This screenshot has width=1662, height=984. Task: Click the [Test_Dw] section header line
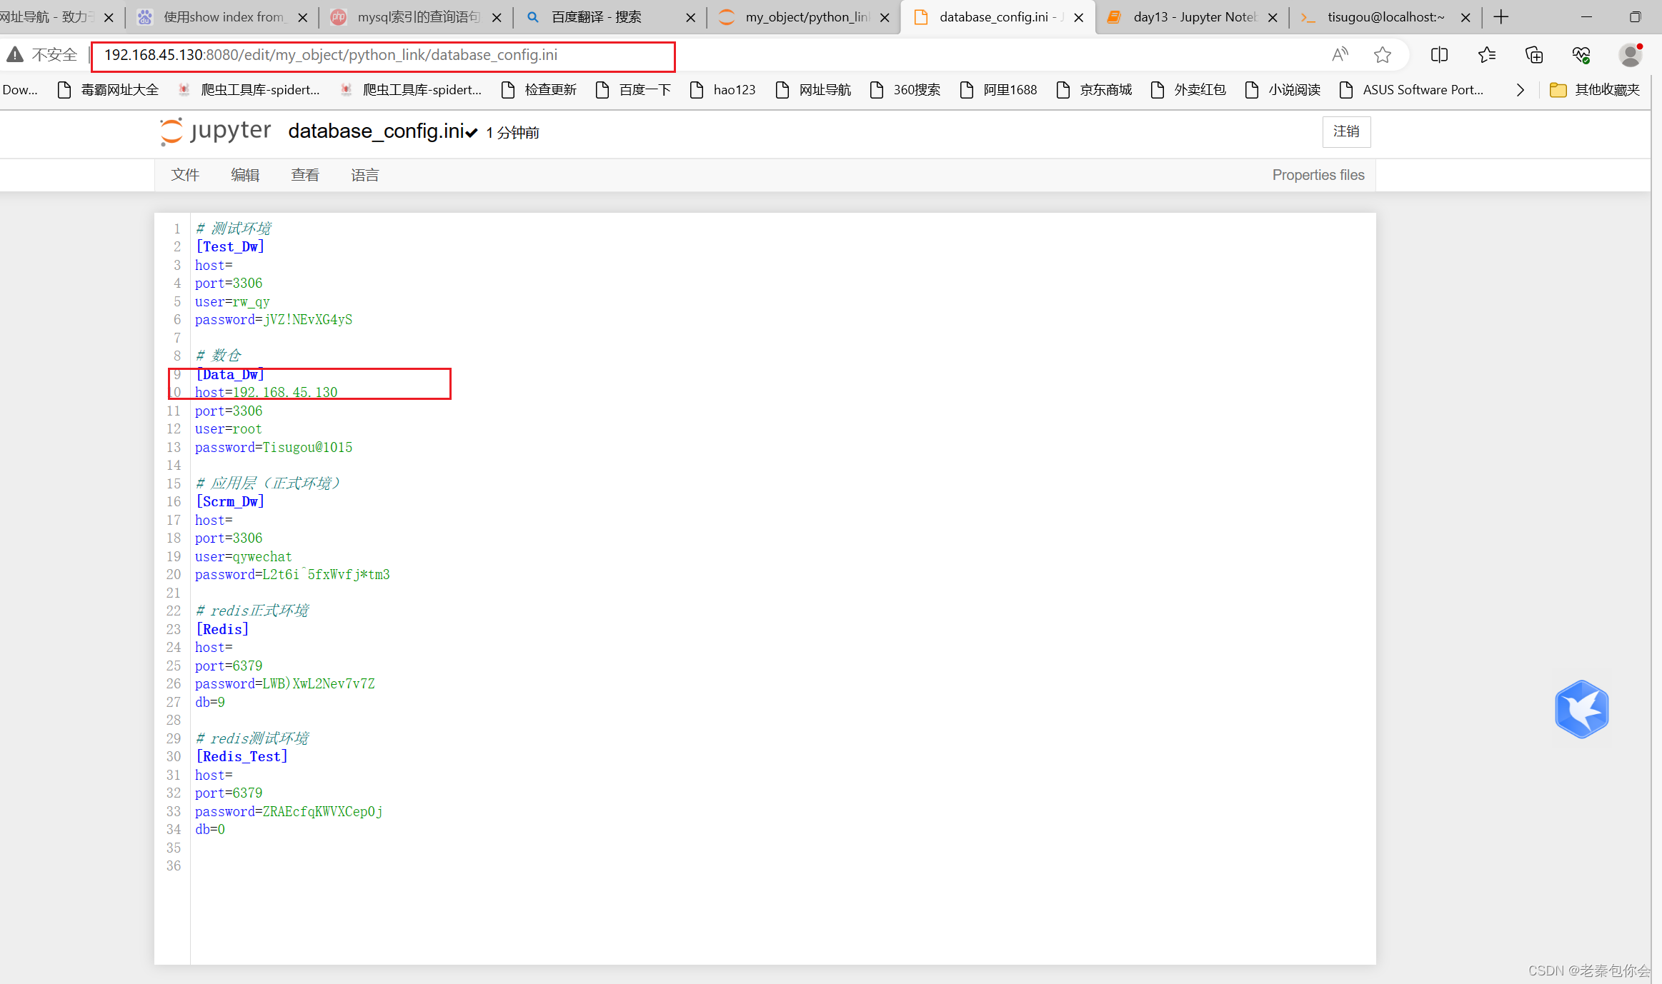point(230,247)
